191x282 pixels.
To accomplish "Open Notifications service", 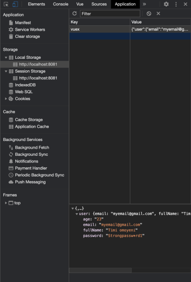I will [27, 162].
